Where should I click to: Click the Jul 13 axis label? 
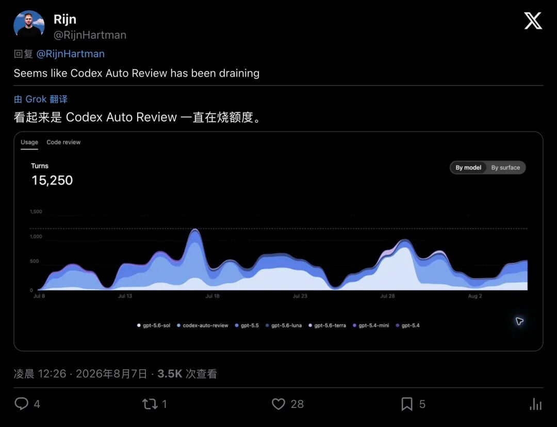[x=125, y=296]
